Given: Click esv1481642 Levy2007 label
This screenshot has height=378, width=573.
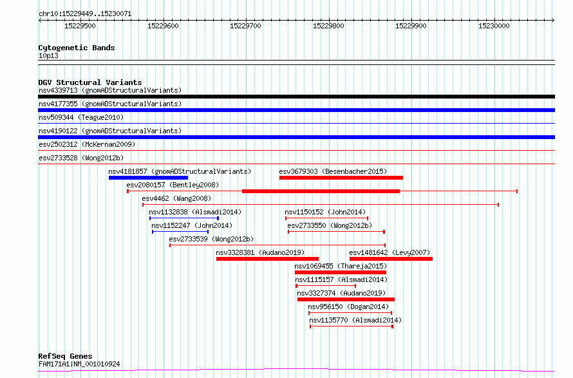Looking at the screenshot, I should 390,252.
